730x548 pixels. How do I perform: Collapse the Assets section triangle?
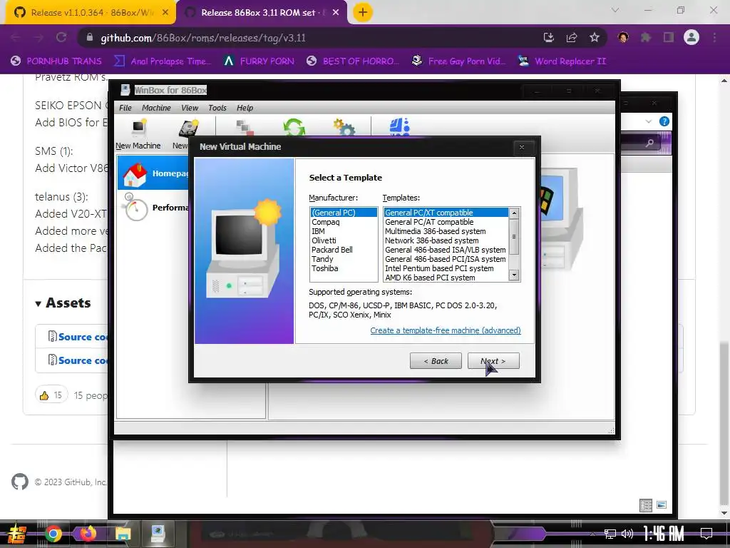click(x=38, y=304)
